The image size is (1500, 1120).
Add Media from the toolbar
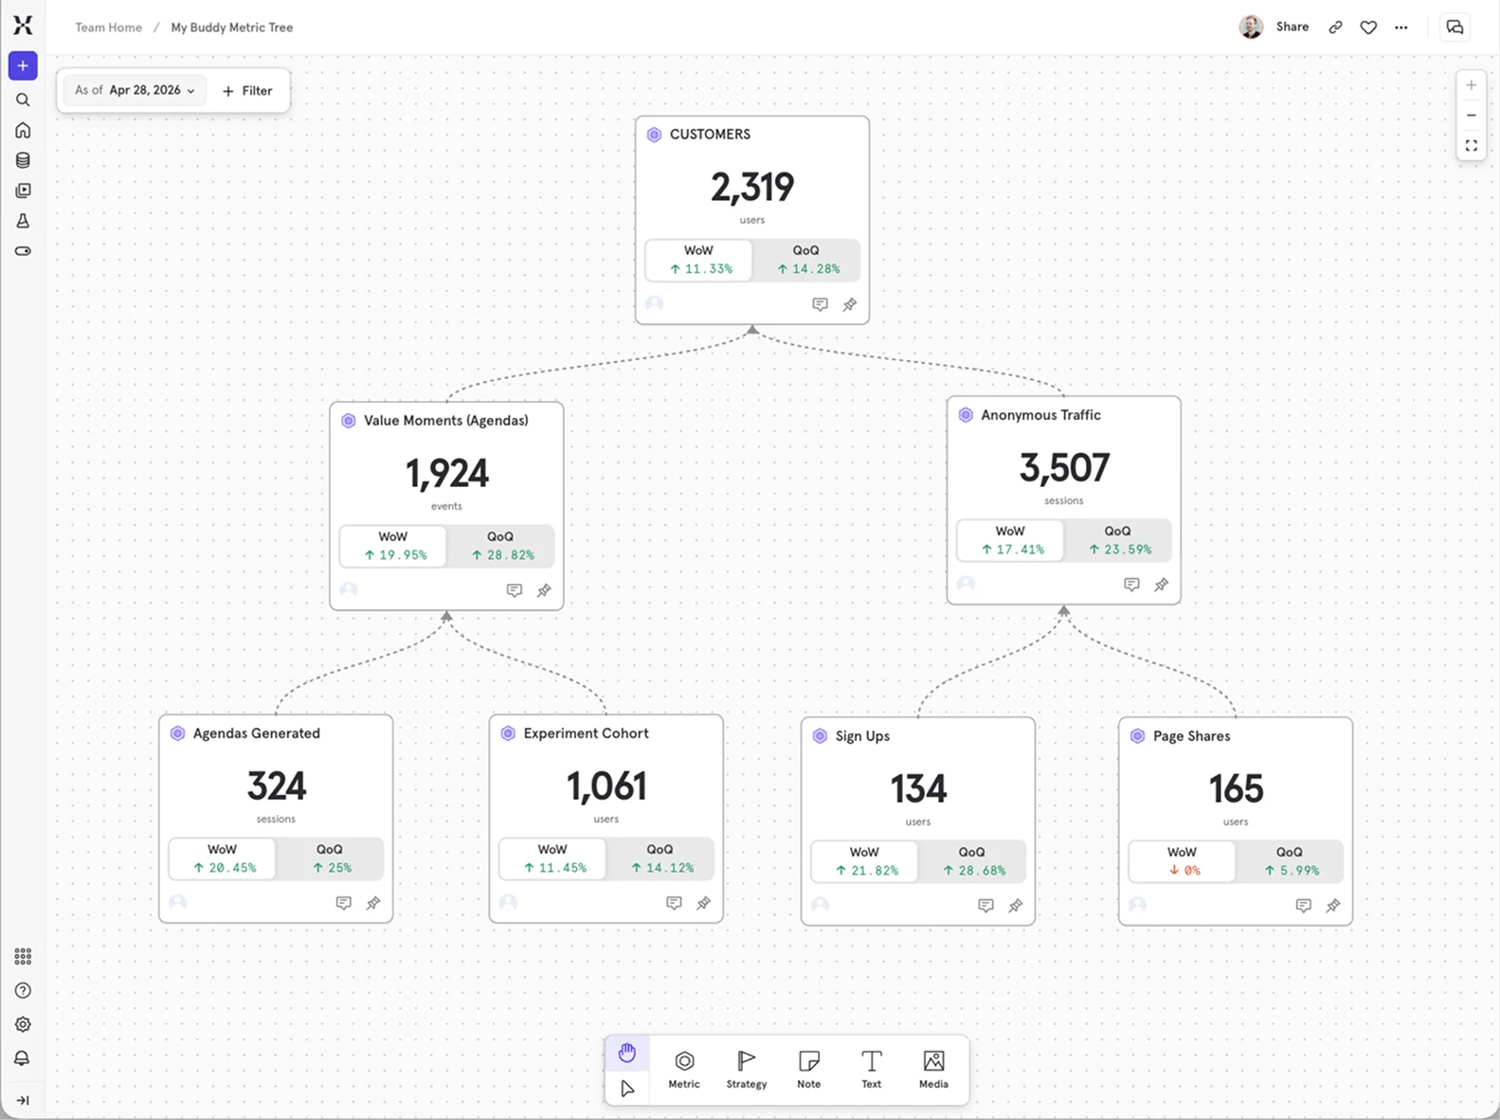click(x=933, y=1070)
